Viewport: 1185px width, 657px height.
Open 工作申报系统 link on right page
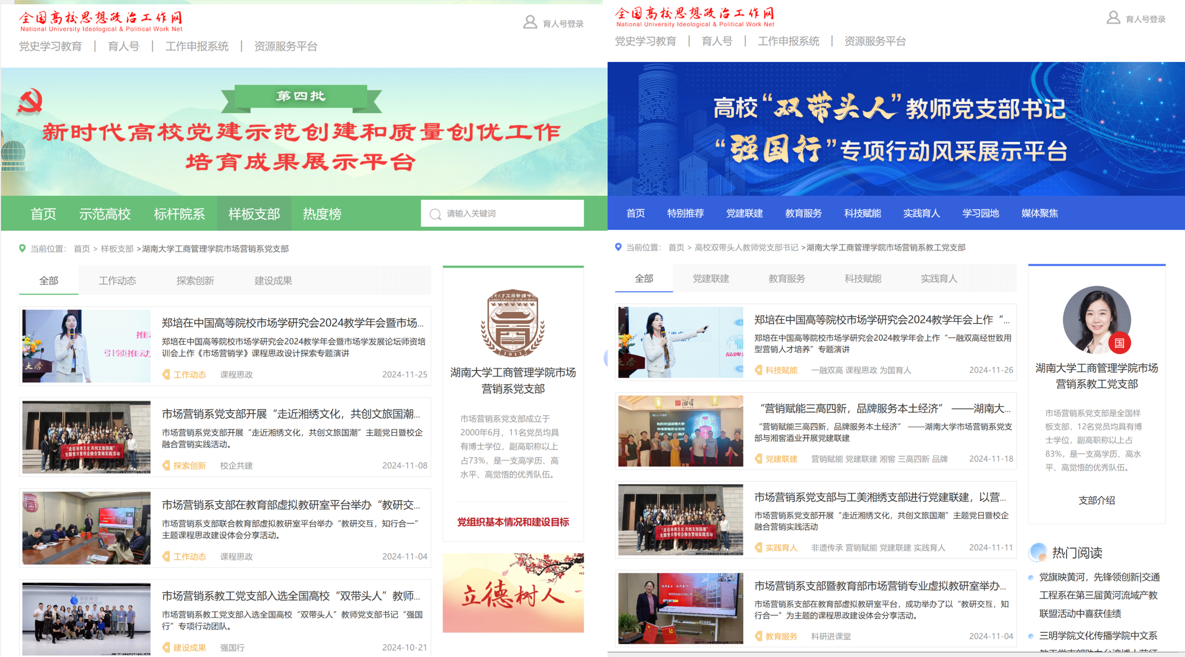pos(788,41)
